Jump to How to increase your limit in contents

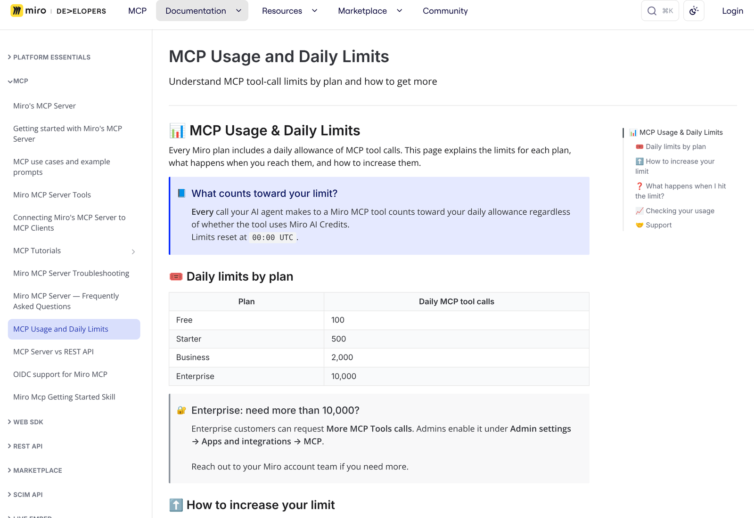pyautogui.click(x=675, y=166)
